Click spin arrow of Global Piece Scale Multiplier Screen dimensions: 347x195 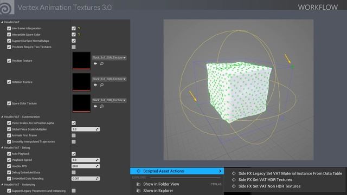pyautogui.click(x=97, y=129)
